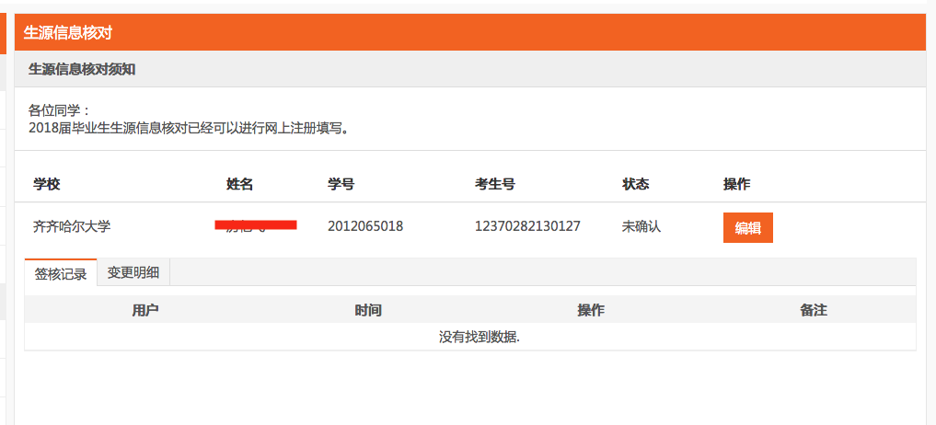Image resolution: width=936 pixels, height=425 pixels.
Task: Click the 姓名 column header
Action: coord(239,184)
